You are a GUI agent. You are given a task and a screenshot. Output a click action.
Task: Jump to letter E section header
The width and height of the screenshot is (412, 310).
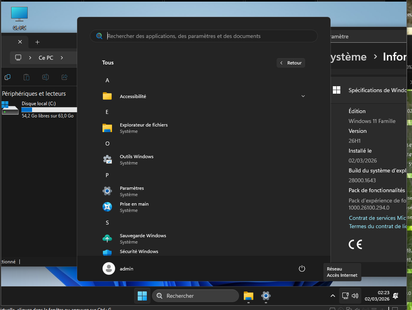pos(107,112)
